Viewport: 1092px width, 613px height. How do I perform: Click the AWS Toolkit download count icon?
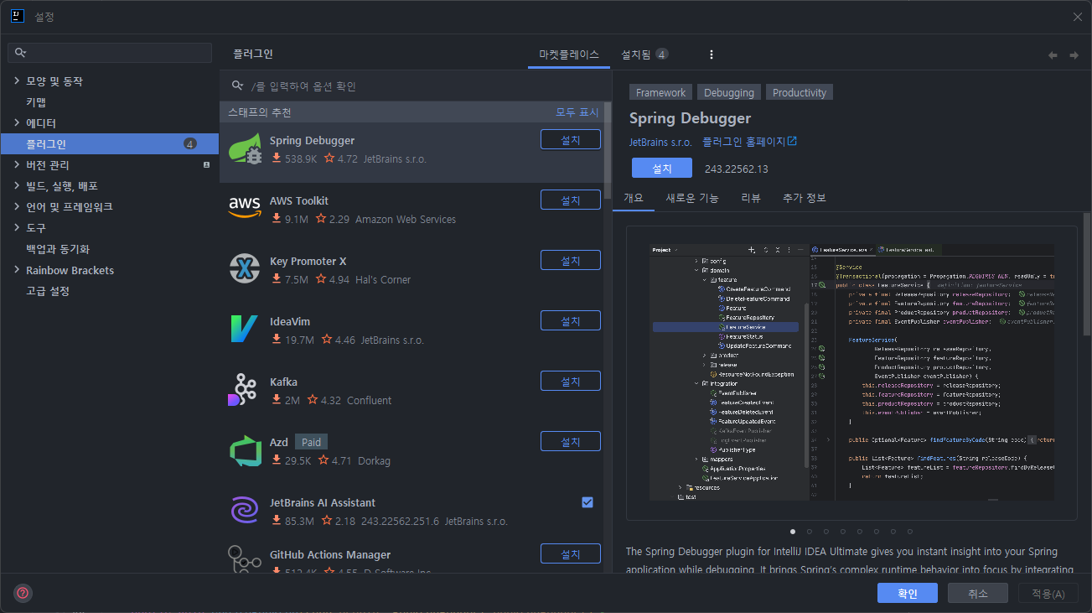pos(277,219)
